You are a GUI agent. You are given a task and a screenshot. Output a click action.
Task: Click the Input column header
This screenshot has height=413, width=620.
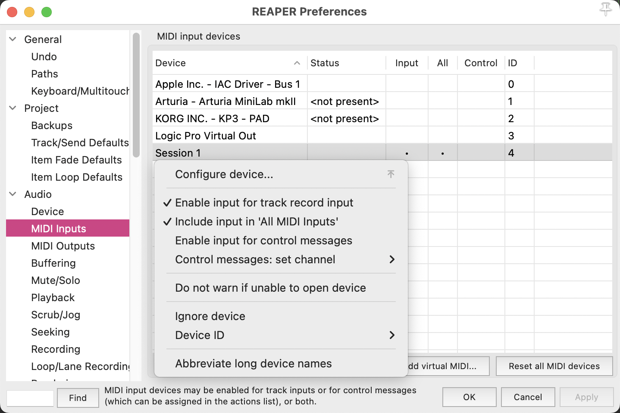pos(407,63)
